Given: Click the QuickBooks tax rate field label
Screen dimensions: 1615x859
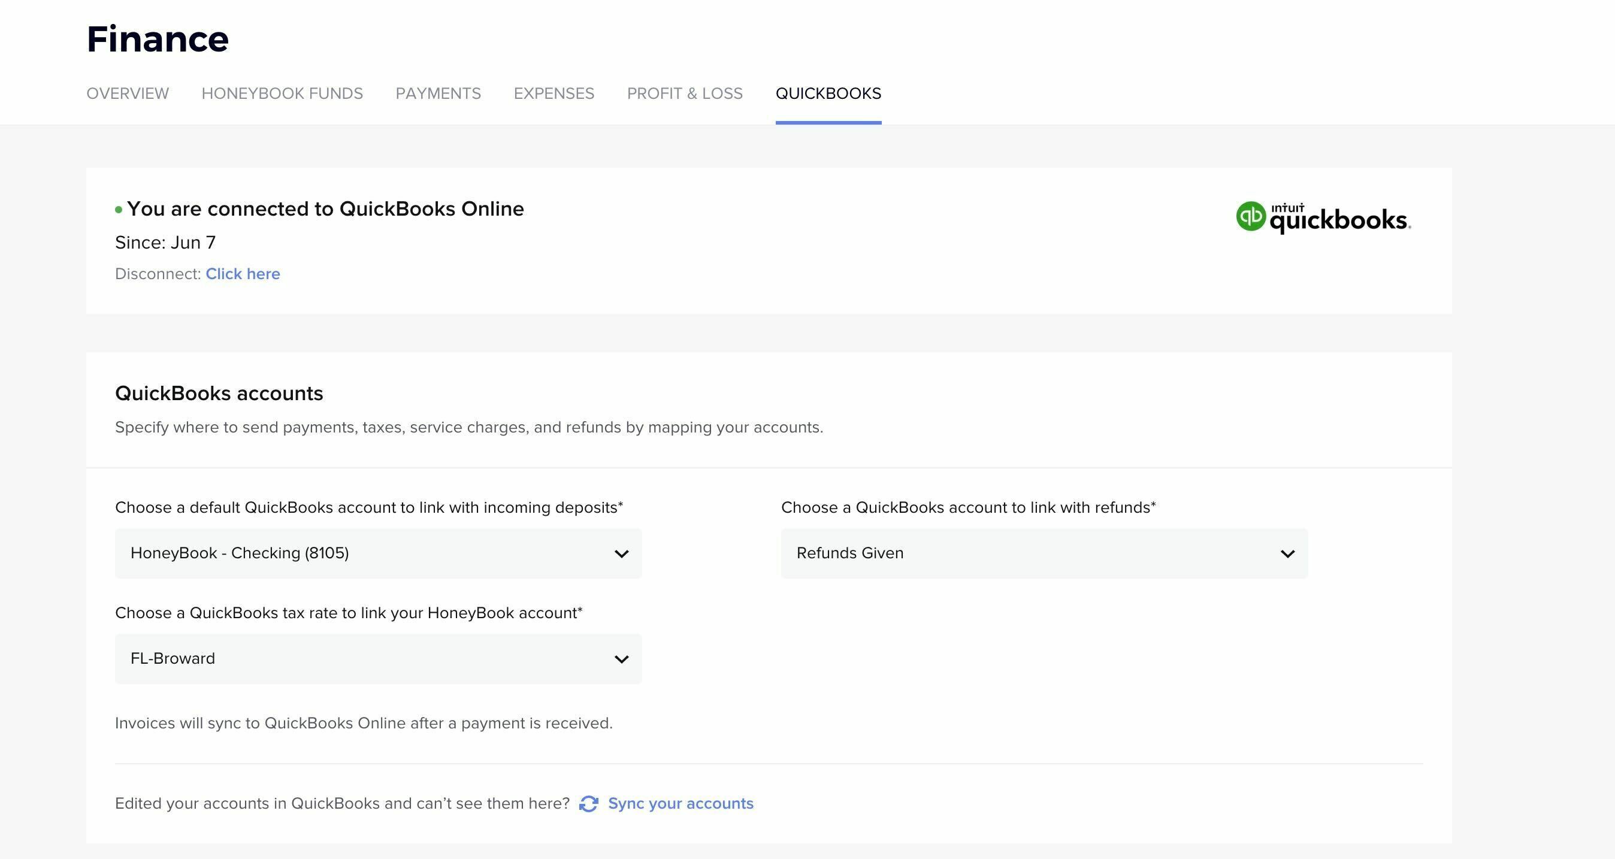Looking at the screenshot, I should (x=349, y=613).
